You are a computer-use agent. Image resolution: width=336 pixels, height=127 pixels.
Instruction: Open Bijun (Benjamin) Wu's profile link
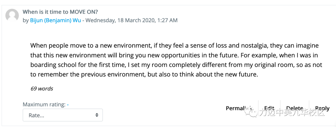tap(55, 20)
